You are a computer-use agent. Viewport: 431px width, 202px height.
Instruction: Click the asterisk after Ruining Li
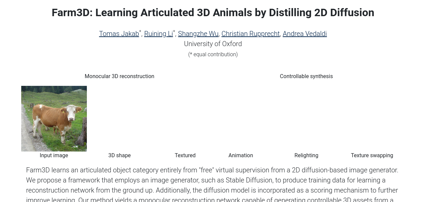click(x=174, y=32)
